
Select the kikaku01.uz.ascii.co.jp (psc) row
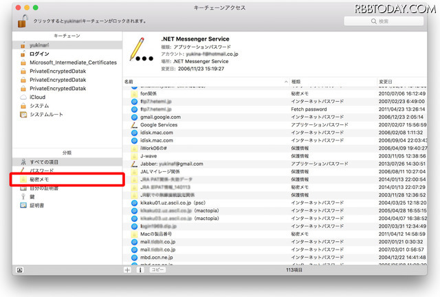click(x=275, y=203)
